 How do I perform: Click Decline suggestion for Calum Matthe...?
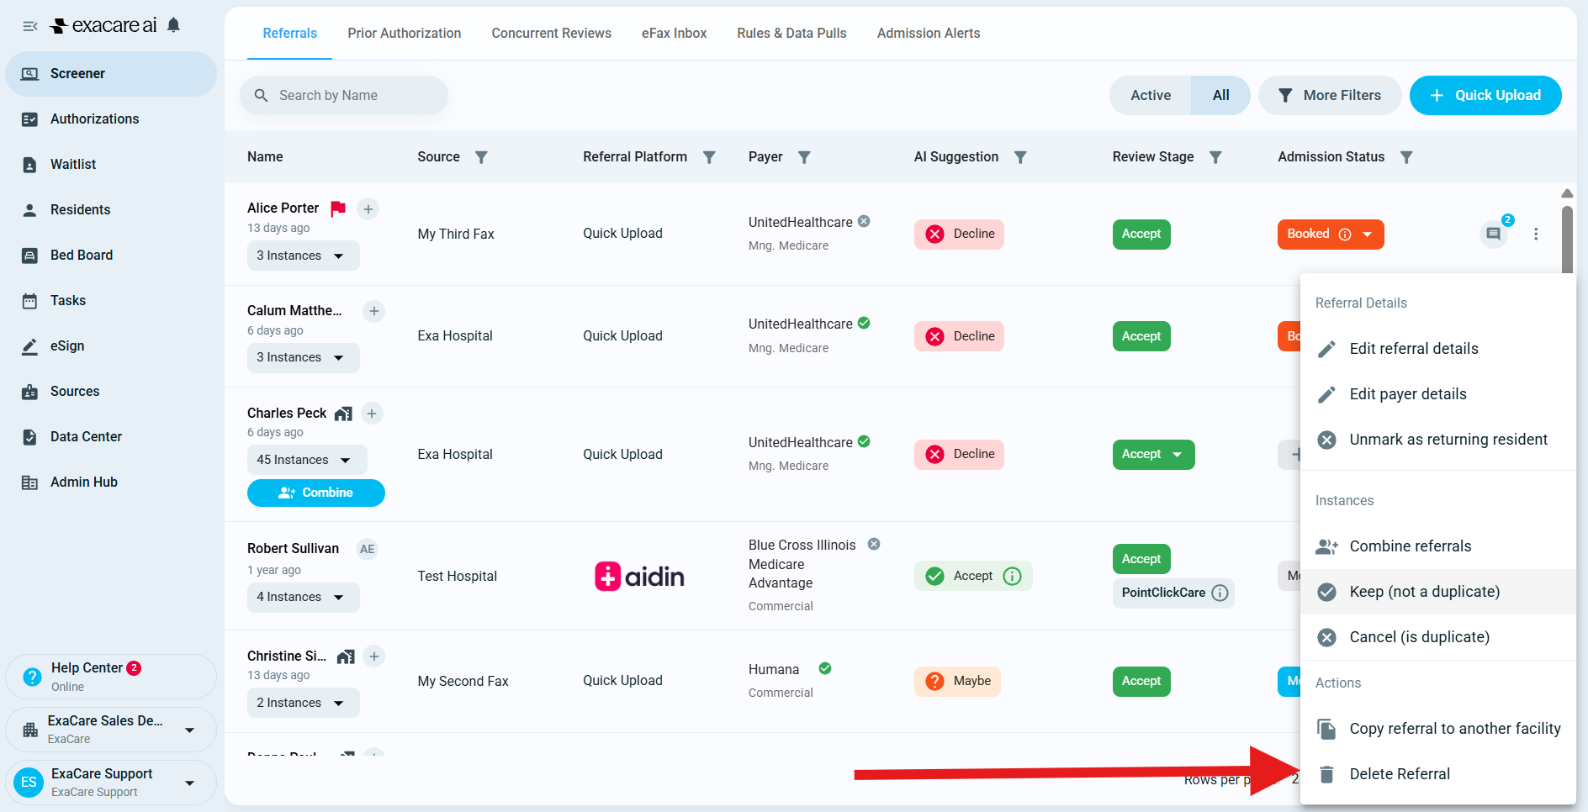pyautogui.click(x=959, y=336)
